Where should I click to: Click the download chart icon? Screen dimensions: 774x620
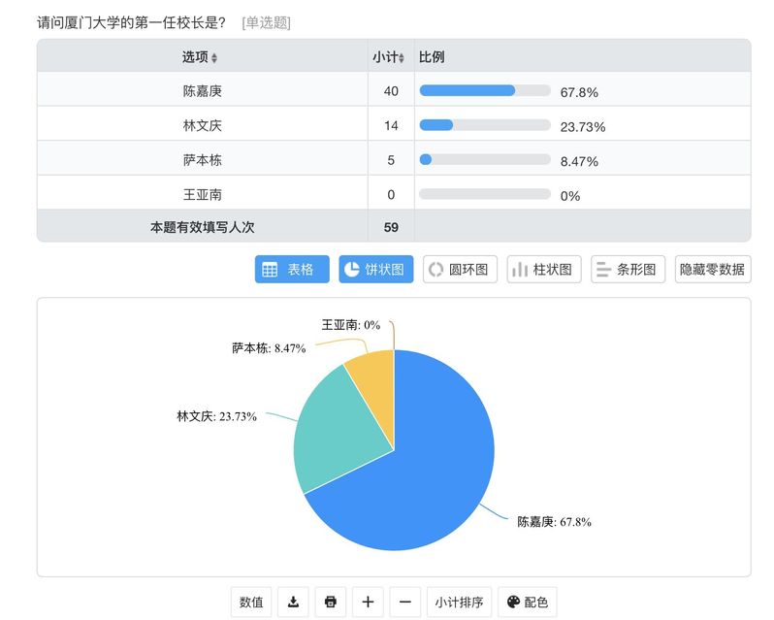pos(293,602)
